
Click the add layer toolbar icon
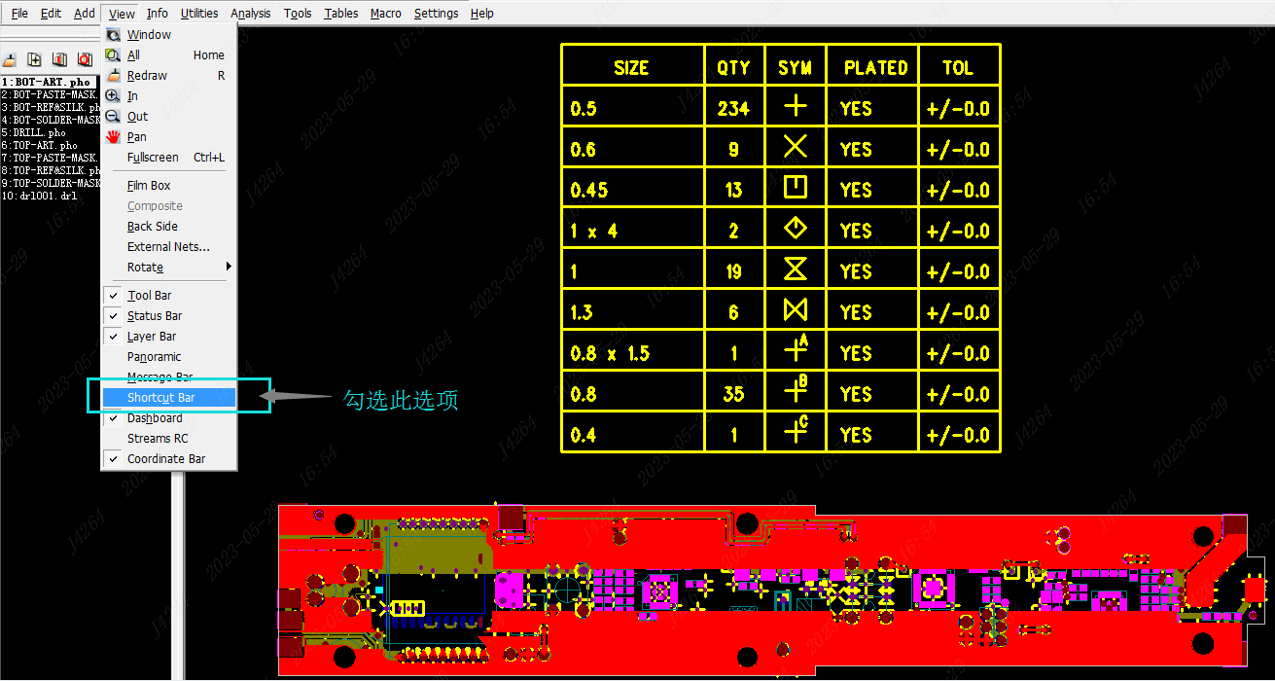[x=34, y=59]
